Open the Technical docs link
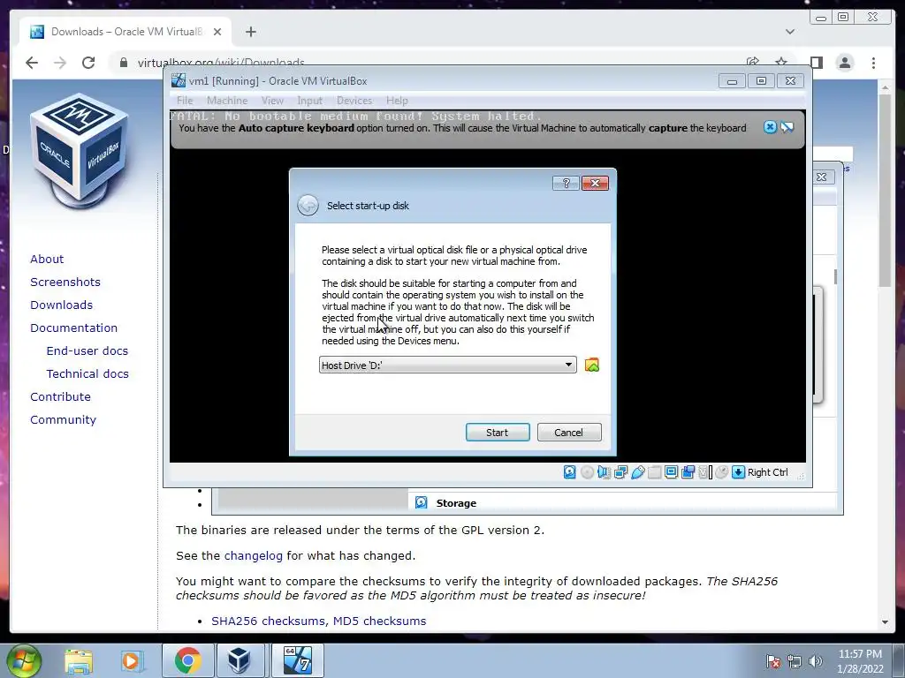Image resolution: width=905 pixels, height=678 pixels. (87, 374)
